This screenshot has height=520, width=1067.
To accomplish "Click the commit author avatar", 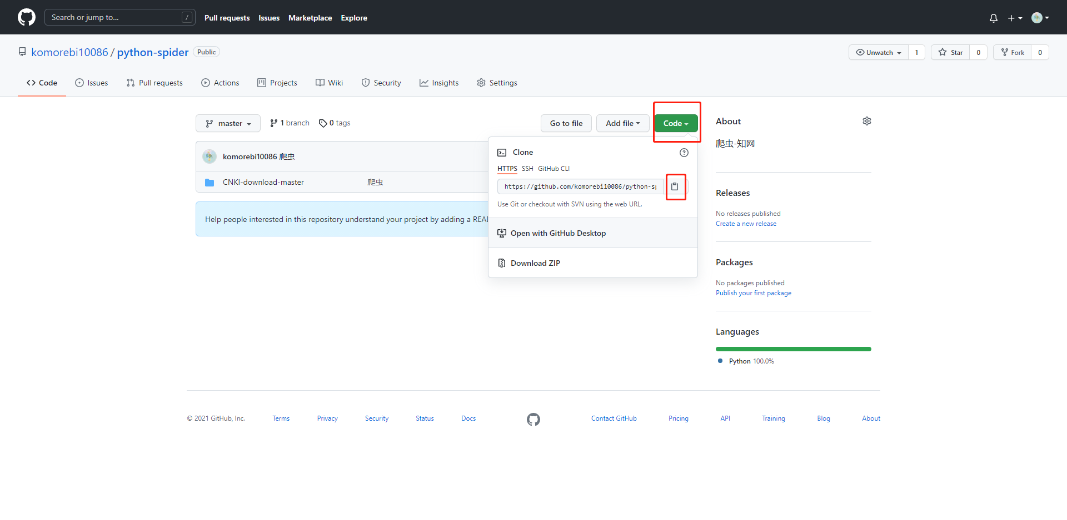I will (210, 156).
